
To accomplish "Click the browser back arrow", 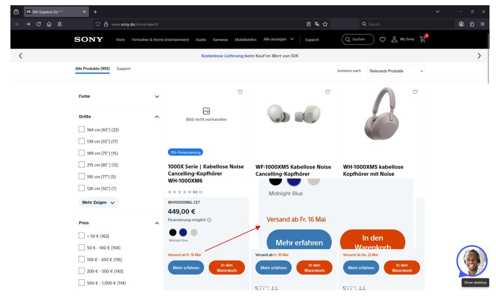I will (x=17, y=24).
